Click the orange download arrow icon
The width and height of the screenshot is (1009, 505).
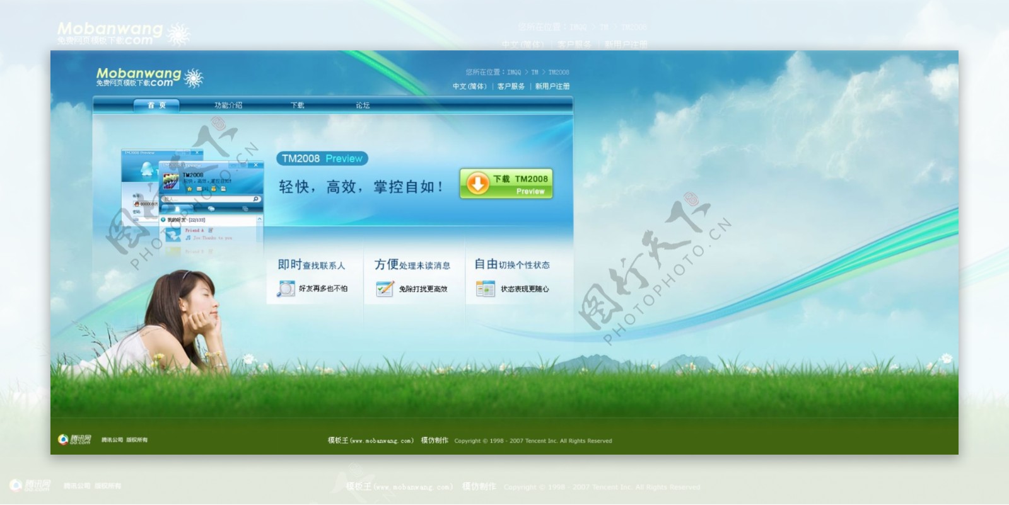pos(477,183)
